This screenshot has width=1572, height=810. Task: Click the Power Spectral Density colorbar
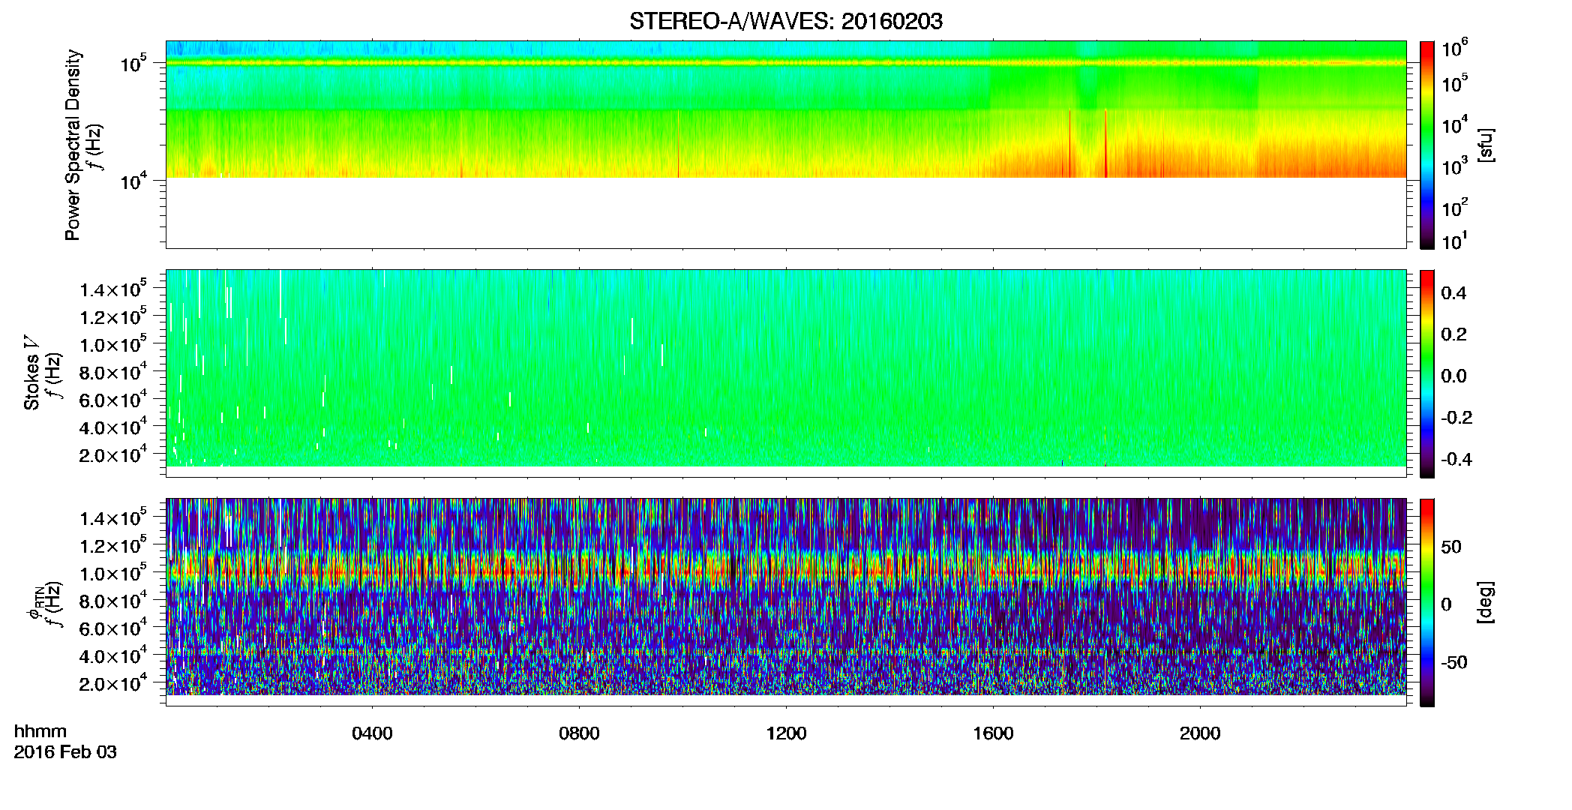[1427, 145]
